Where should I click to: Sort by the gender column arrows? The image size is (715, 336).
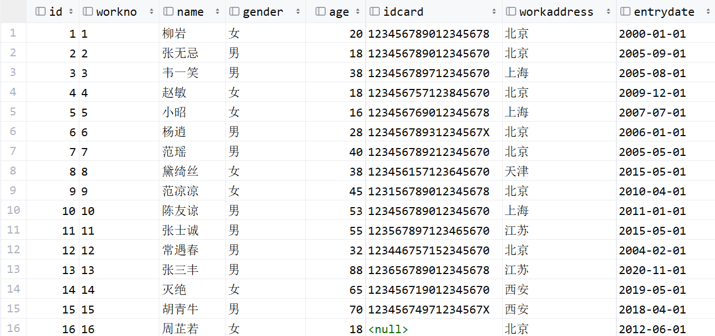[x=297, y=12]
